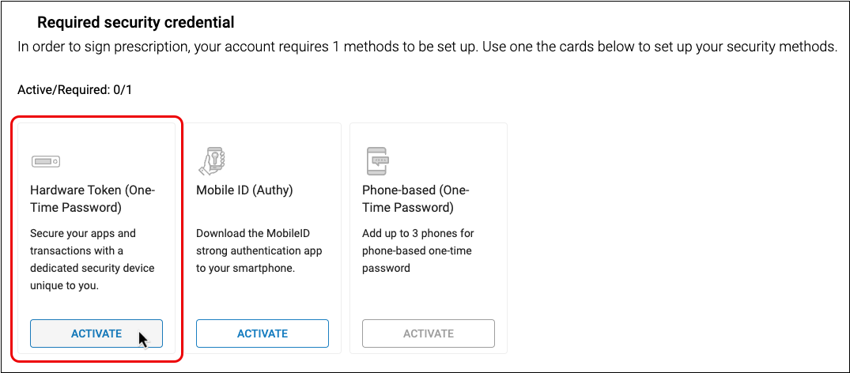850x373 pixels.
Task: Click the 'Download the MobileID' description text
Action: pos(259,251)
